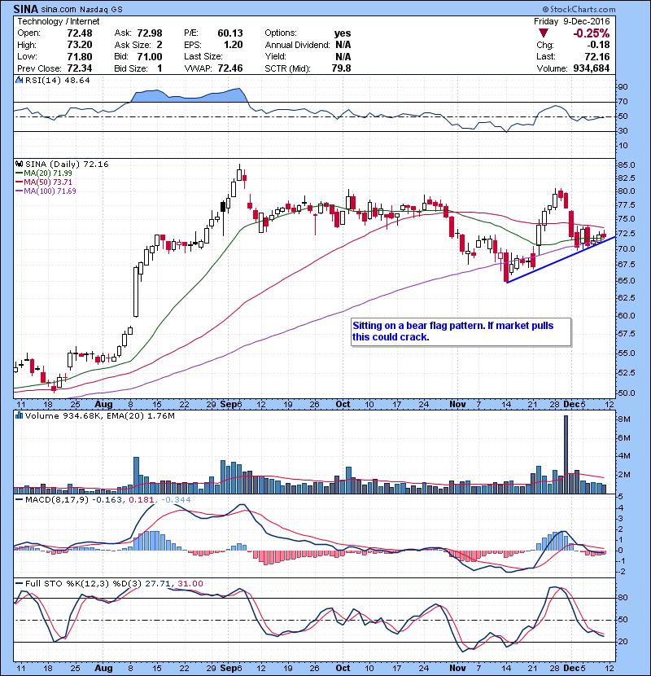Click the dark-blue dash before Full STO

pyautogui.click(x=19, y=584)
